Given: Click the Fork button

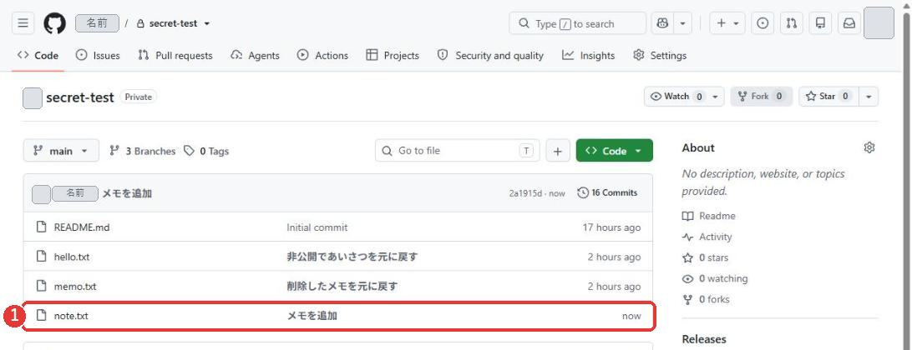Looking at the screenshot, I should [761, 97].
